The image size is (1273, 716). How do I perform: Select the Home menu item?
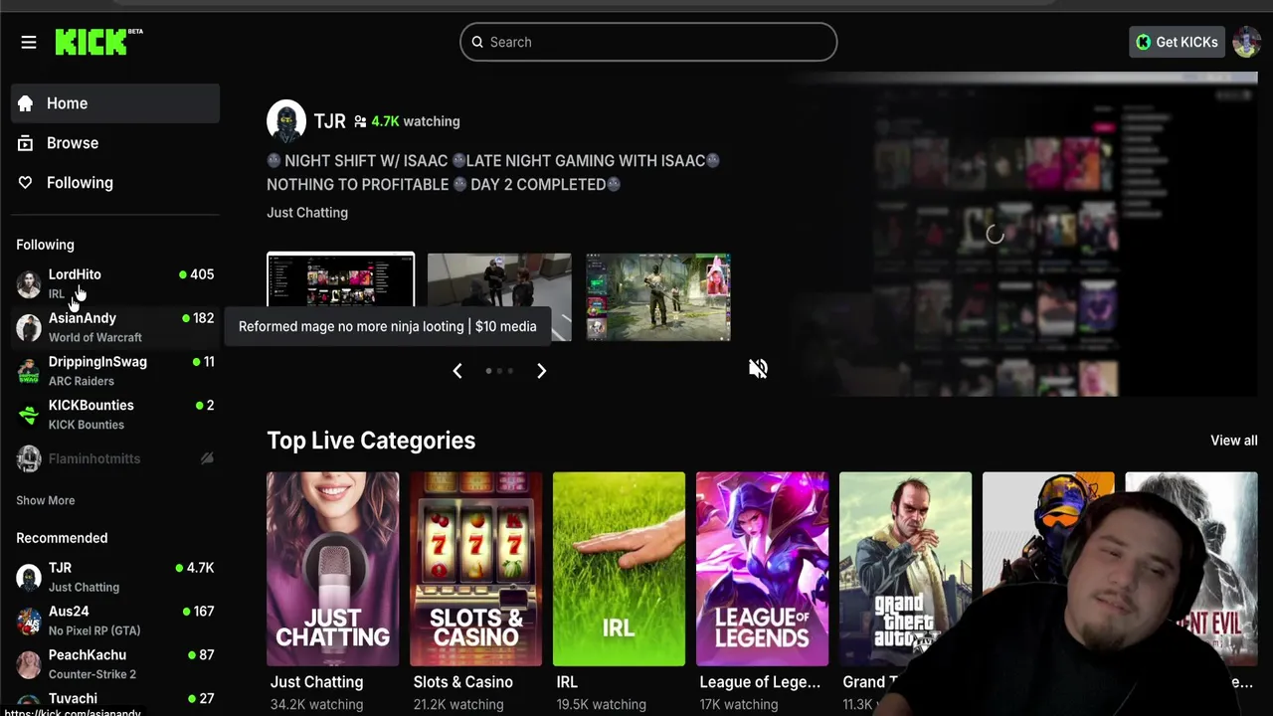115,103
